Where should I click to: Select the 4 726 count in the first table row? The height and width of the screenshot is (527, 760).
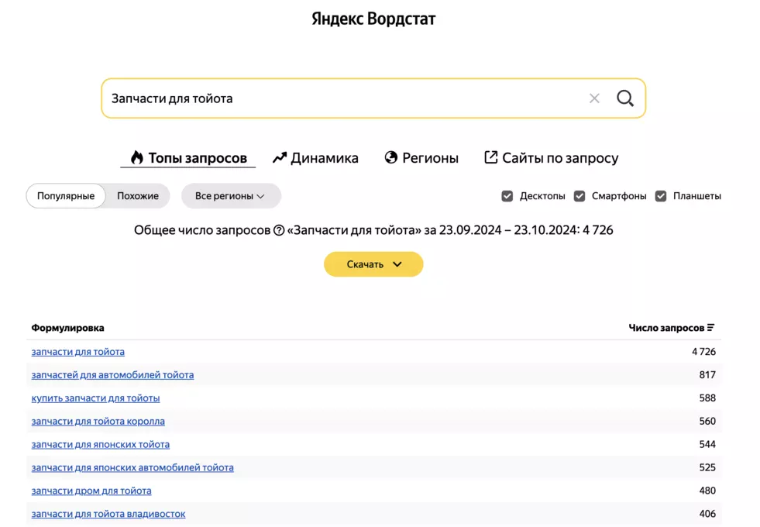pos(703,352)
